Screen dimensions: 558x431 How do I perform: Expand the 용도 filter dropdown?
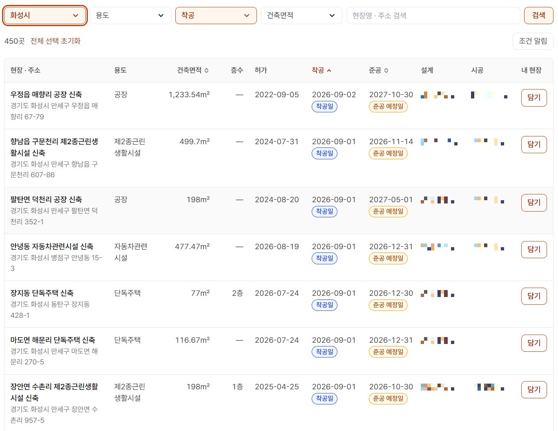pyautogui.click(x=130, y=16)
